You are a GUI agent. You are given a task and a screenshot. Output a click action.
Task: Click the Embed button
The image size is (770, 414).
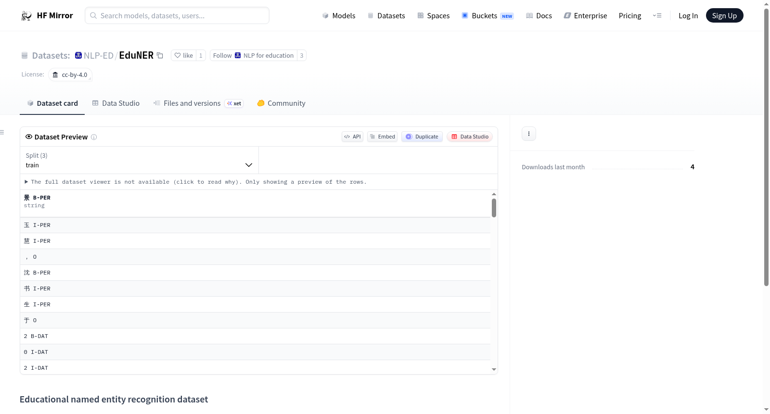383,137
